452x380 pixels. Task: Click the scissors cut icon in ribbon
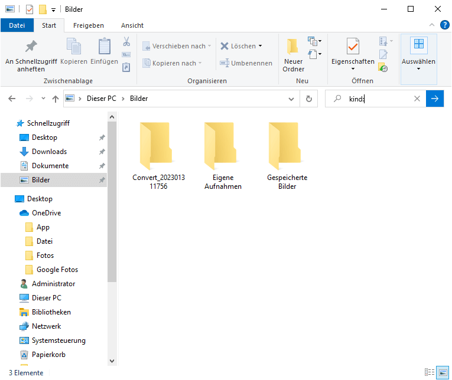tap(126, 42)
